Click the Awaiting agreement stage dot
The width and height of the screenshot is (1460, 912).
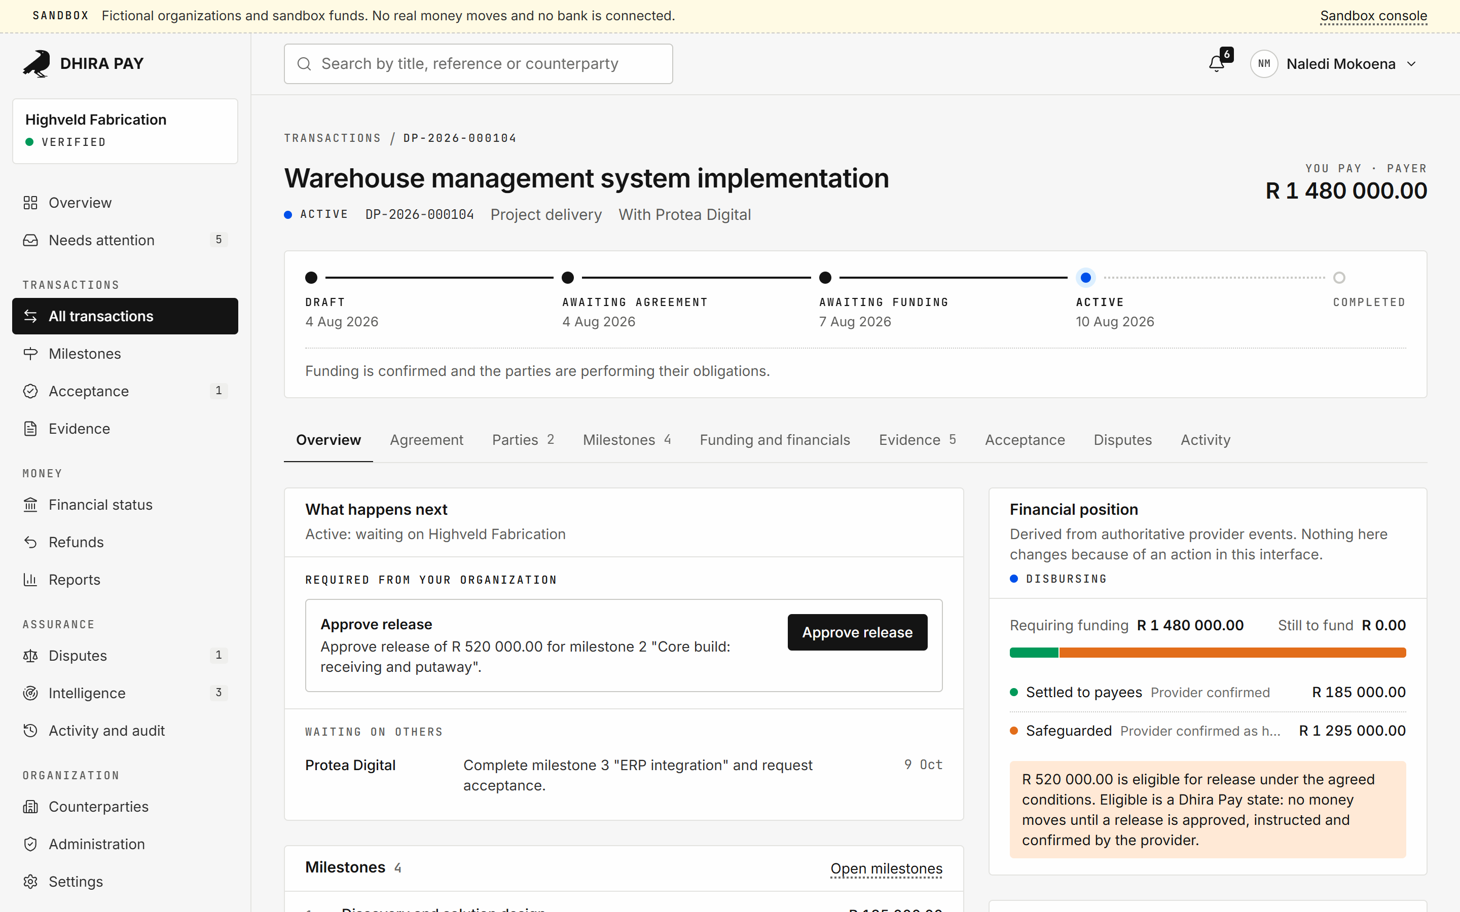568,278
